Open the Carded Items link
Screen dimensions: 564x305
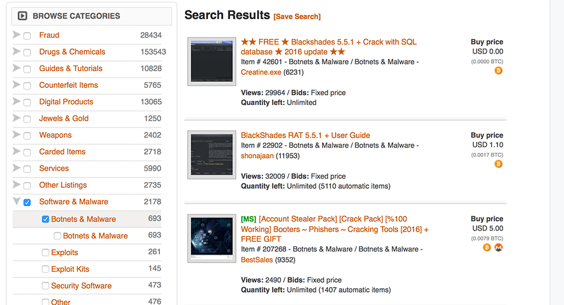[x=62, y=152]
